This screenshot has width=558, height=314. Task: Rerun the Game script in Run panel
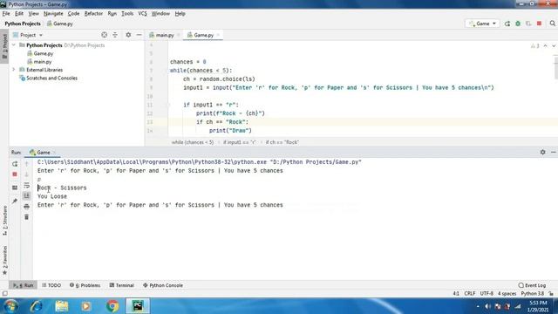click(15, 164)
